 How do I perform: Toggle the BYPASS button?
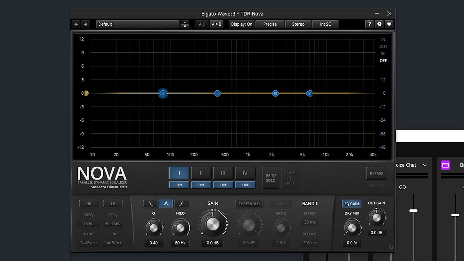coord(376,173)
